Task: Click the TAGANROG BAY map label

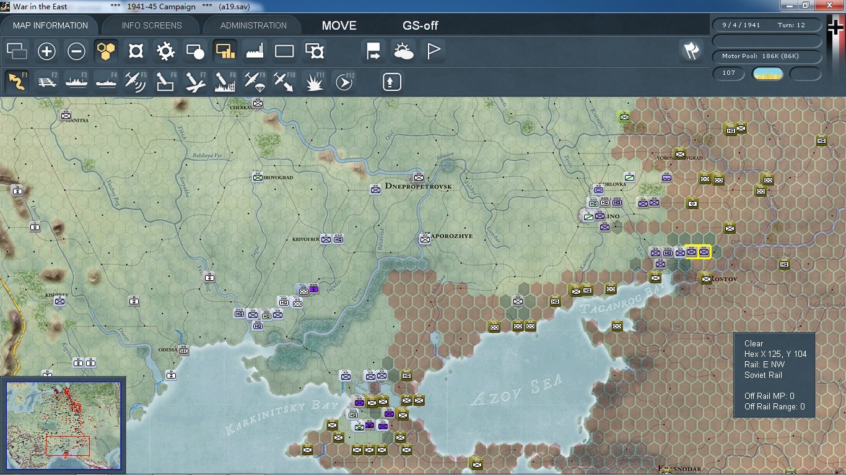Action: click(x=622, y=300)
